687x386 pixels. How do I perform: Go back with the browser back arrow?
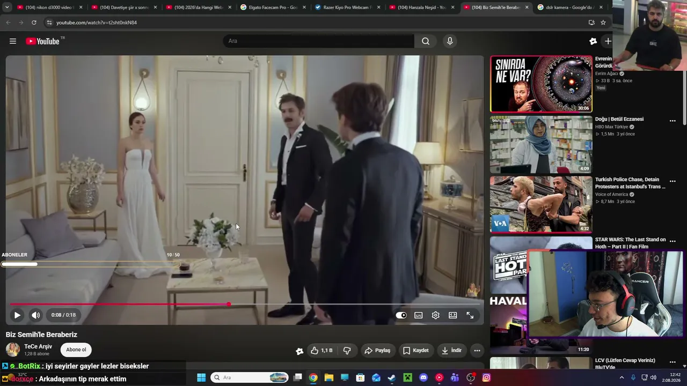8,23
